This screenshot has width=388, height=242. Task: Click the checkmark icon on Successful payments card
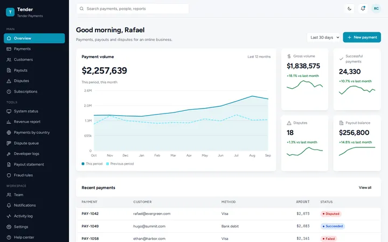(x=341, y=59)
